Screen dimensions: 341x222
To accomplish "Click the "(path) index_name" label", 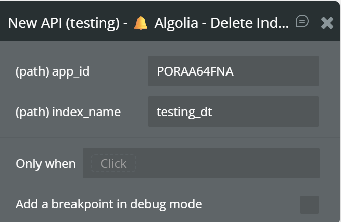I will [68, 112].
